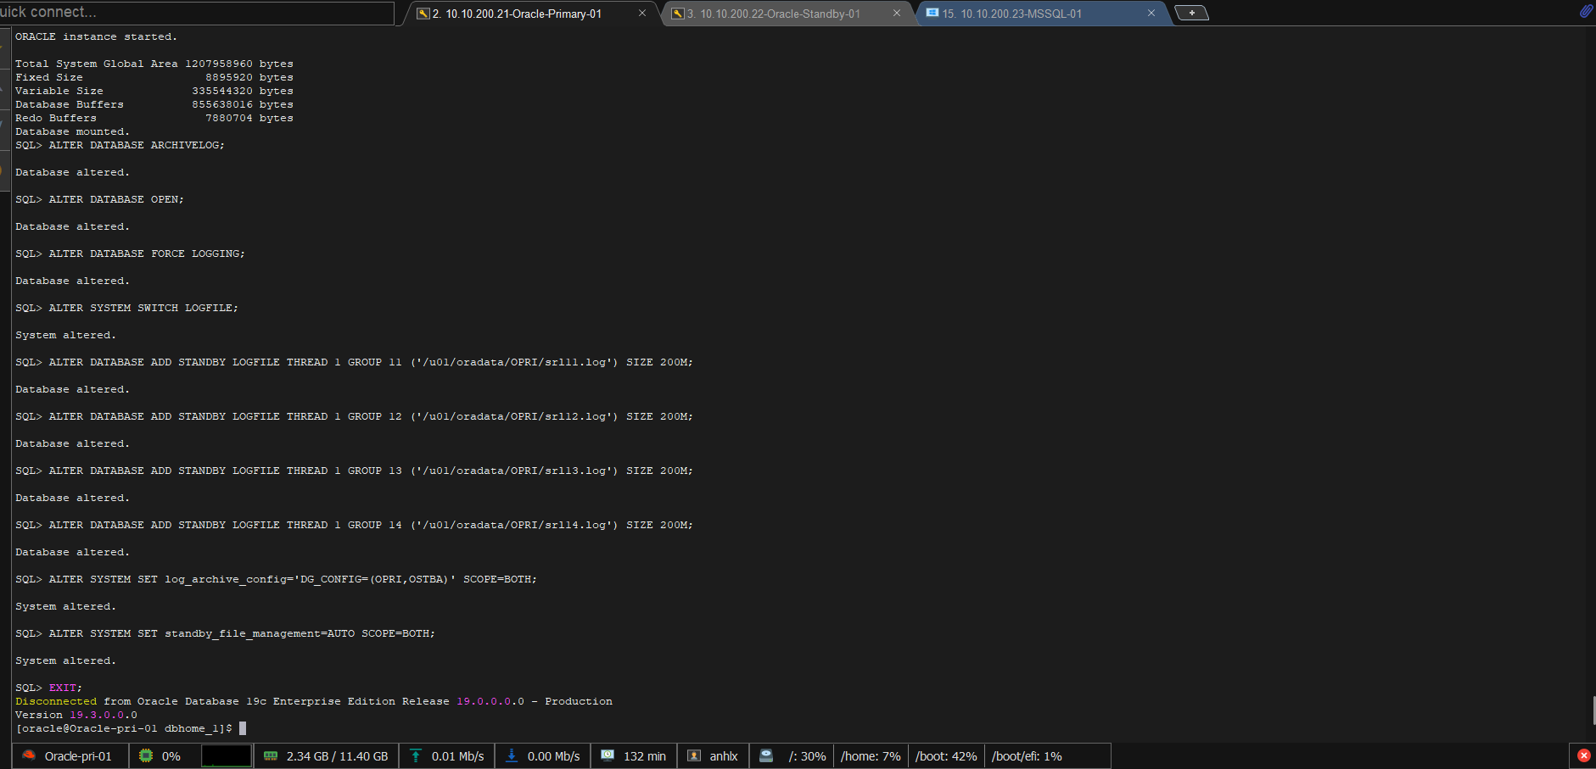Viewport: 1596px width, 769px height.
Task: Click the paperclip attachment icon
Action: click(x=1585, y=11)
